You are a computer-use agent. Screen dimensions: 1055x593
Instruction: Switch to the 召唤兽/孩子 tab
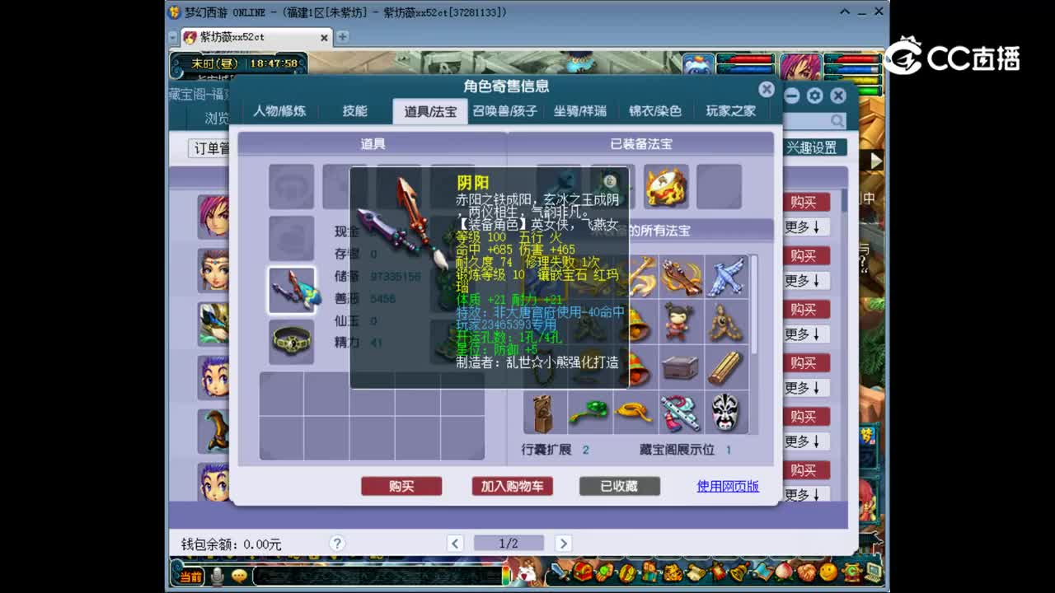(504, 110)
